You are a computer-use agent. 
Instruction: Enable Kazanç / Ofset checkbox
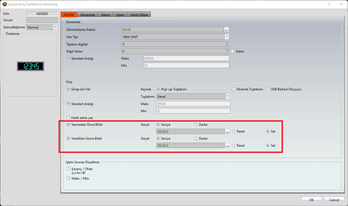pyautogui.click(x=68, y=169)
